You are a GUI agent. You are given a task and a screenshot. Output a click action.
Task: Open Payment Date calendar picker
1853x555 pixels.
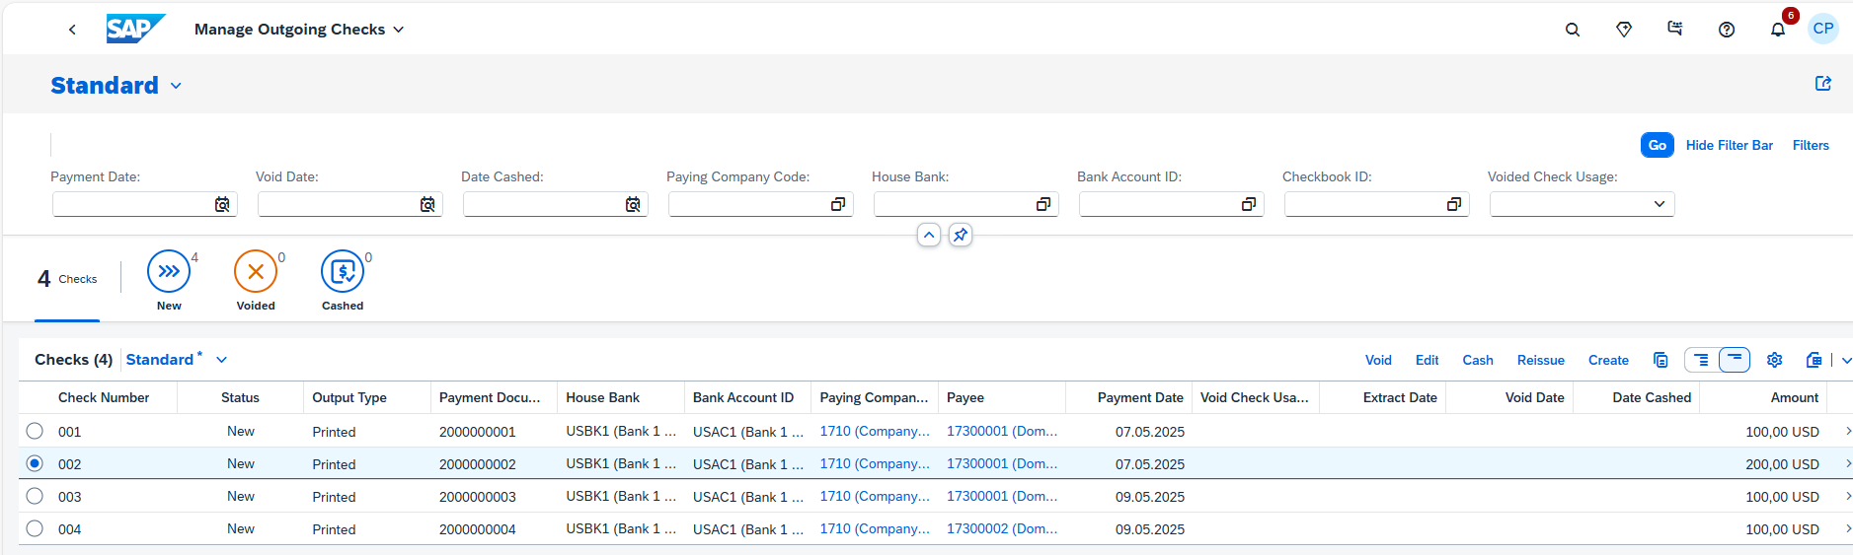pyautogui.click(x=222, y=204)
